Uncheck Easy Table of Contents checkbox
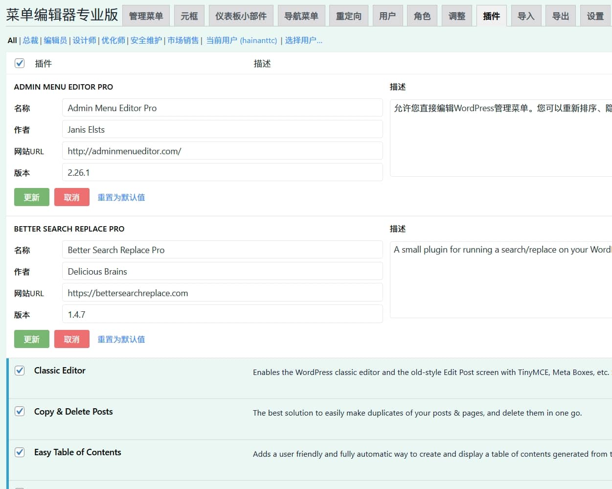The height and width of the screenshot is (489, 612). click(x=20, y=452)
